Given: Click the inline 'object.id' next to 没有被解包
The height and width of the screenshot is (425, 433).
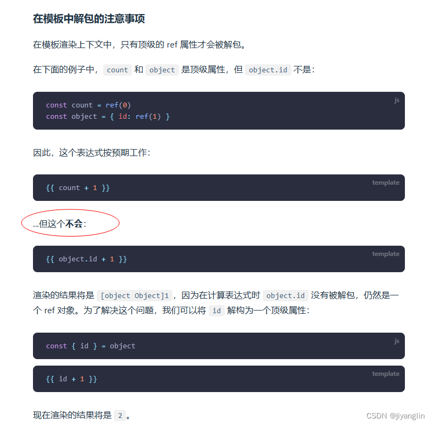Looking at the screenshot, I should [x=285, y=295].
